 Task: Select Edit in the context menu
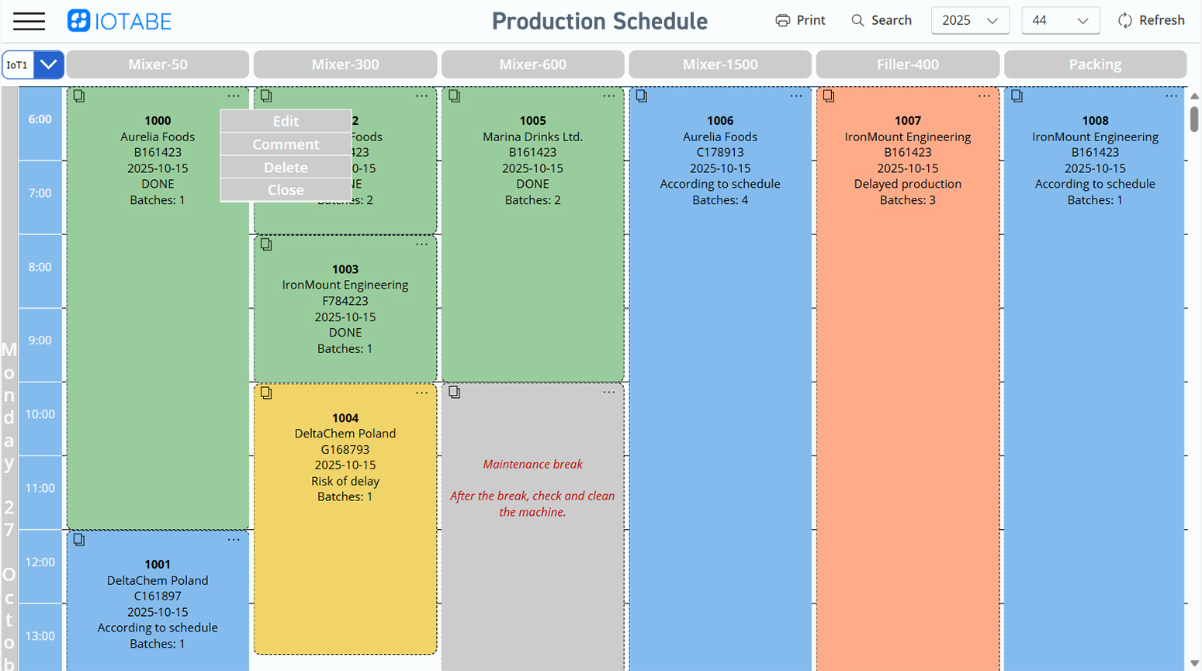(x=286, y=121)
